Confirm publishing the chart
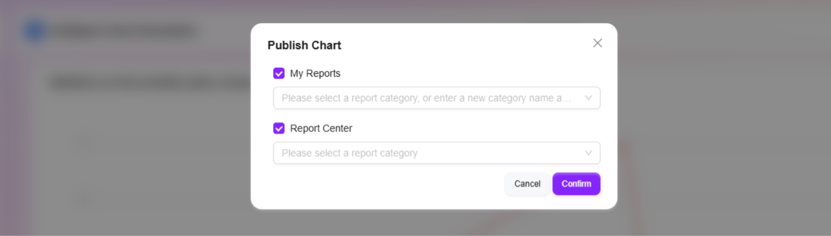 576,184
